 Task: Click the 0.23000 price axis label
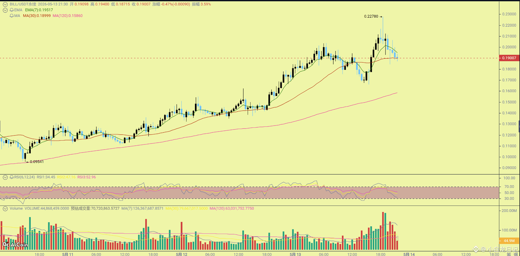[x=509, y=14]
